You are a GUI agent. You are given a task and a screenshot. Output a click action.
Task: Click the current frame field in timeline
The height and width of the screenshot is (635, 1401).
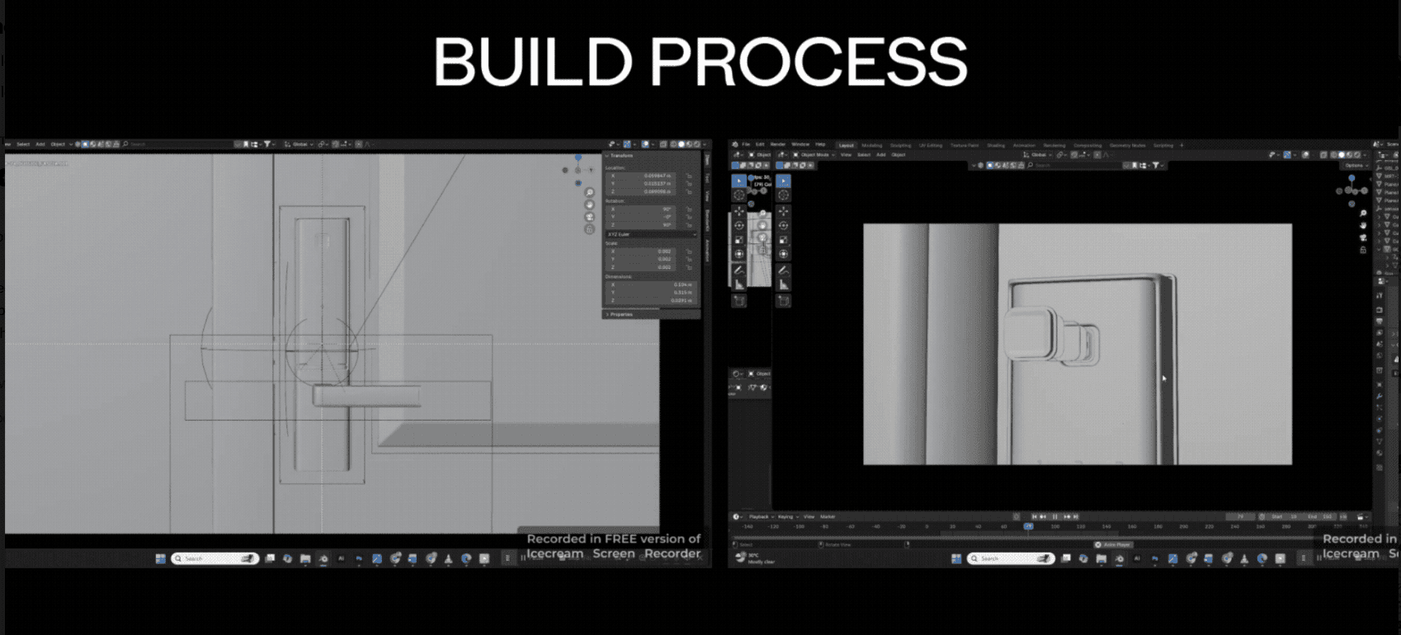tap(1240, 516)
